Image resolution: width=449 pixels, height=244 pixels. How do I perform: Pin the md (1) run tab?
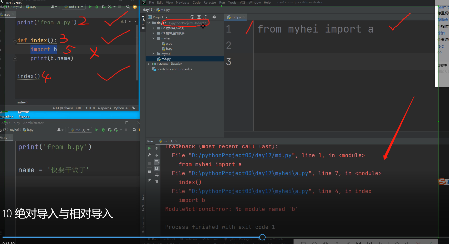(x=150, y=180)
